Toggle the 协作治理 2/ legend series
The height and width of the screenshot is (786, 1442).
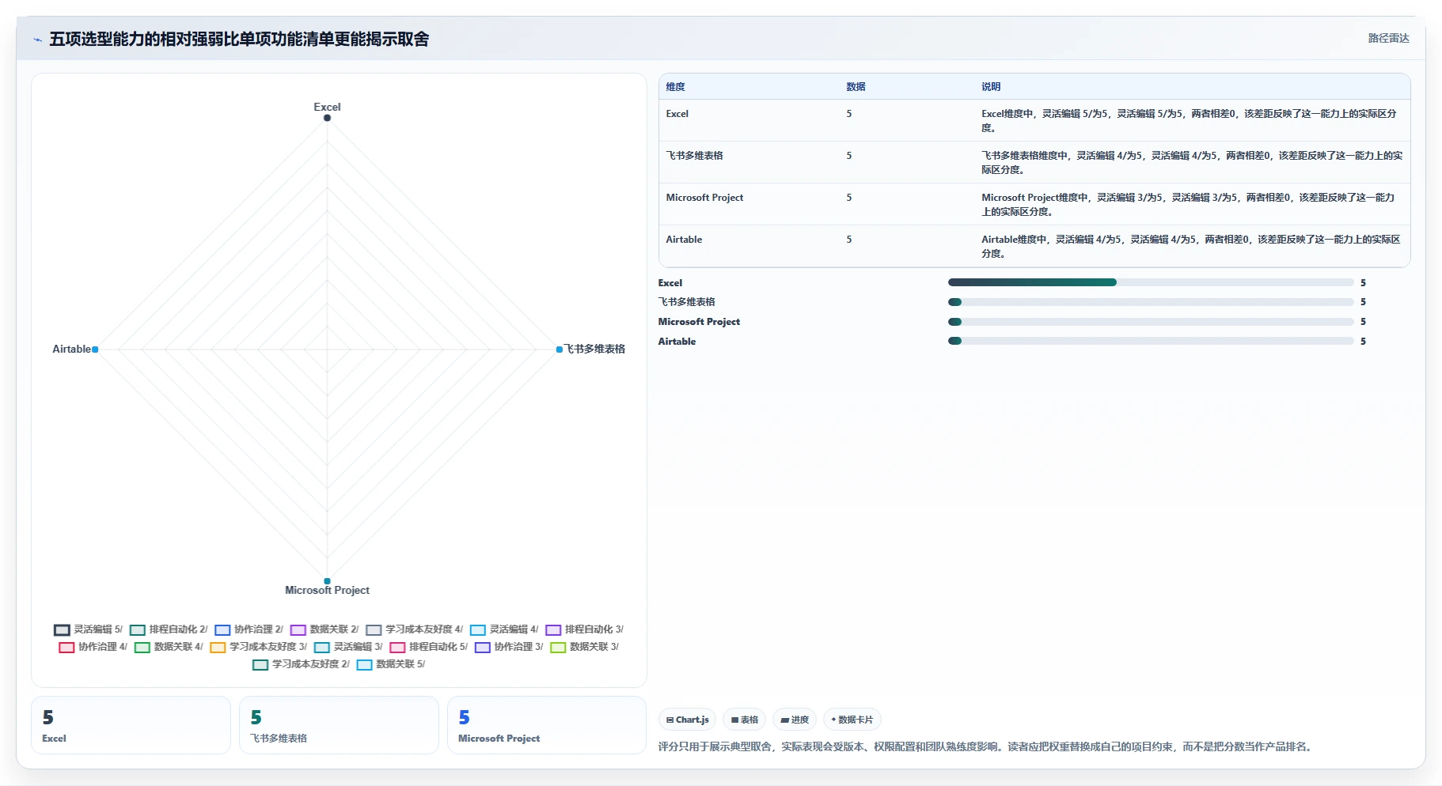249,629
